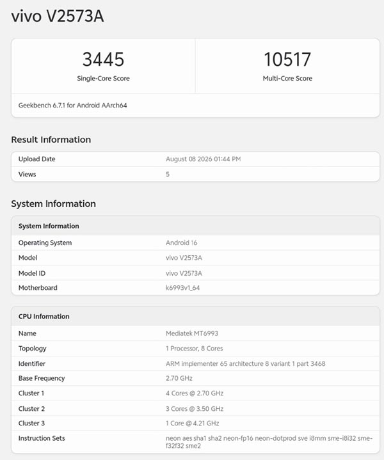Click the 'Motherboard' row label
The image size is (384, 460).
(x=38, y=288)
